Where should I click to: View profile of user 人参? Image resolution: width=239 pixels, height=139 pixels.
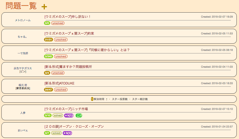click(23, 113)
